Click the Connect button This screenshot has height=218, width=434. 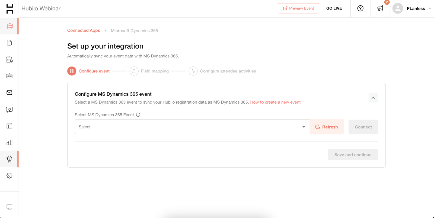363,127
